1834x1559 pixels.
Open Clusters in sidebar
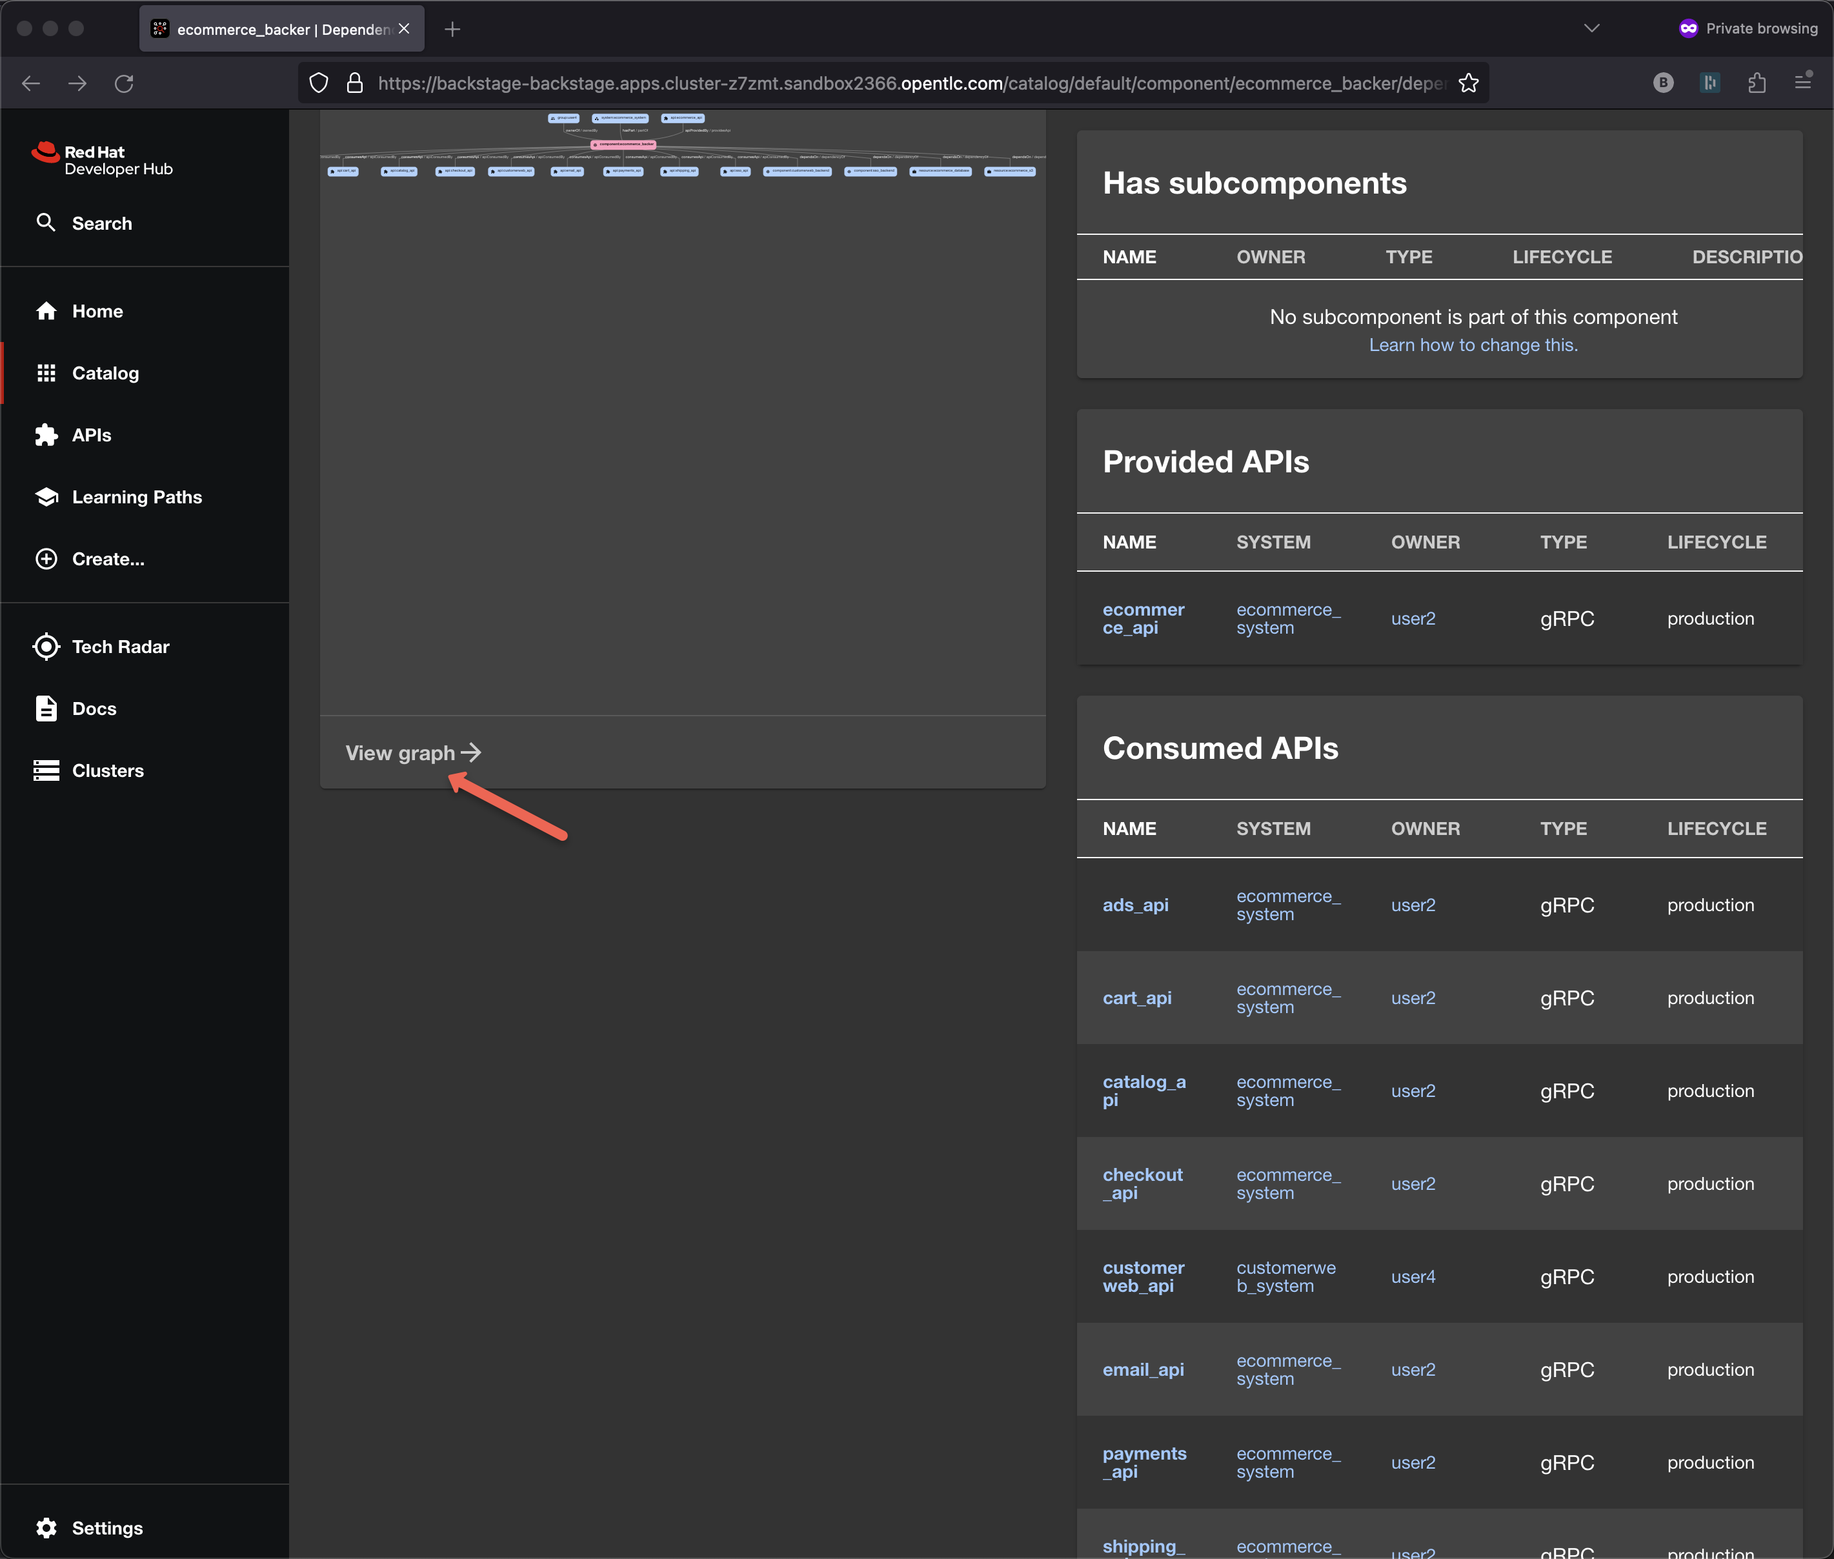(x=107, y=770)
